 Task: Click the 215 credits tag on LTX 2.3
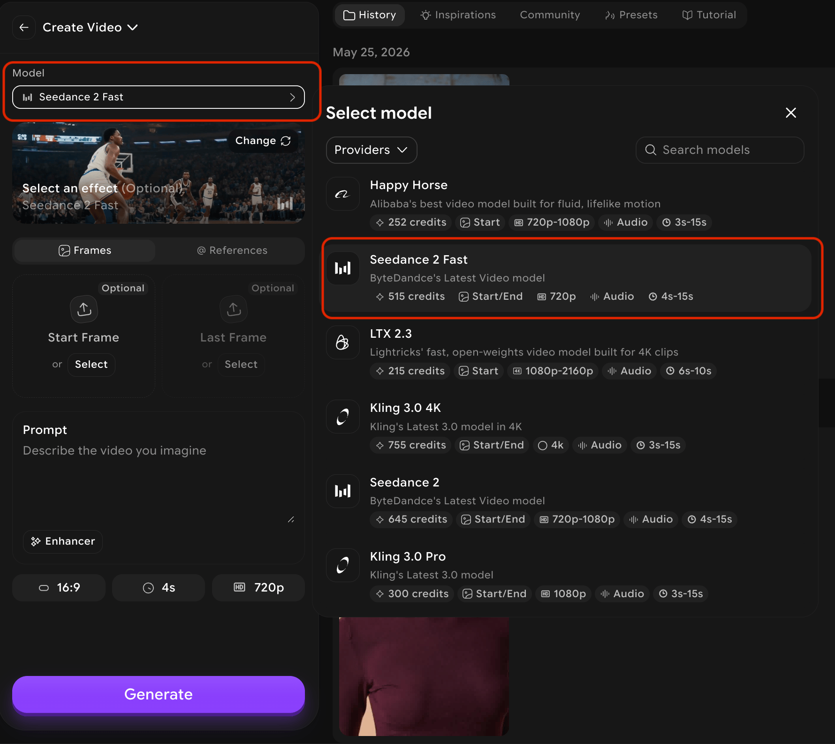(410, 371)
